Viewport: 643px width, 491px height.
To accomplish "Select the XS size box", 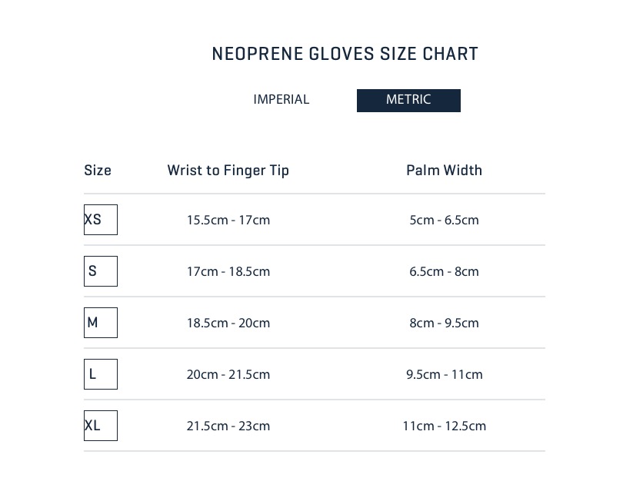I will pyautogui.click(x=101, y=220).
